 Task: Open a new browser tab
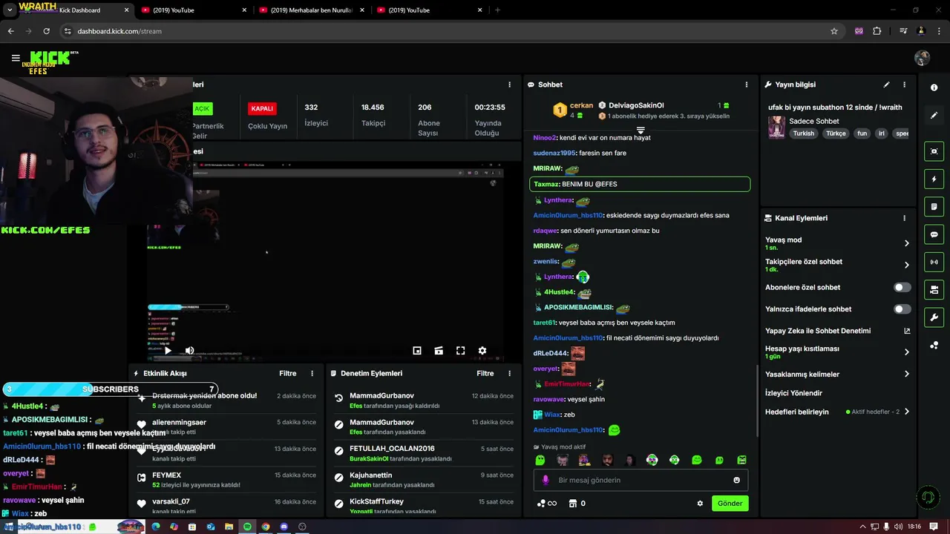click(x=497, y=10)
